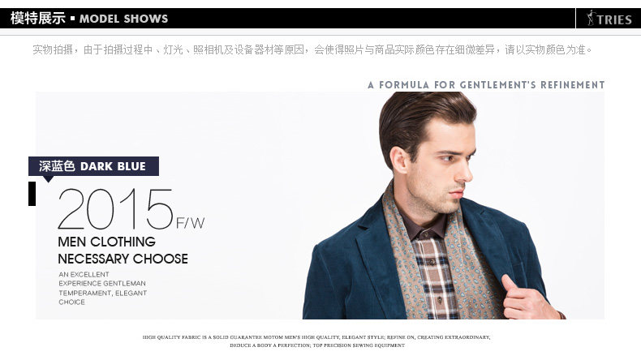Click the plaid shirt in the photo
The width and height of the screenshot is (641, 360).
[x=433, y=278]
